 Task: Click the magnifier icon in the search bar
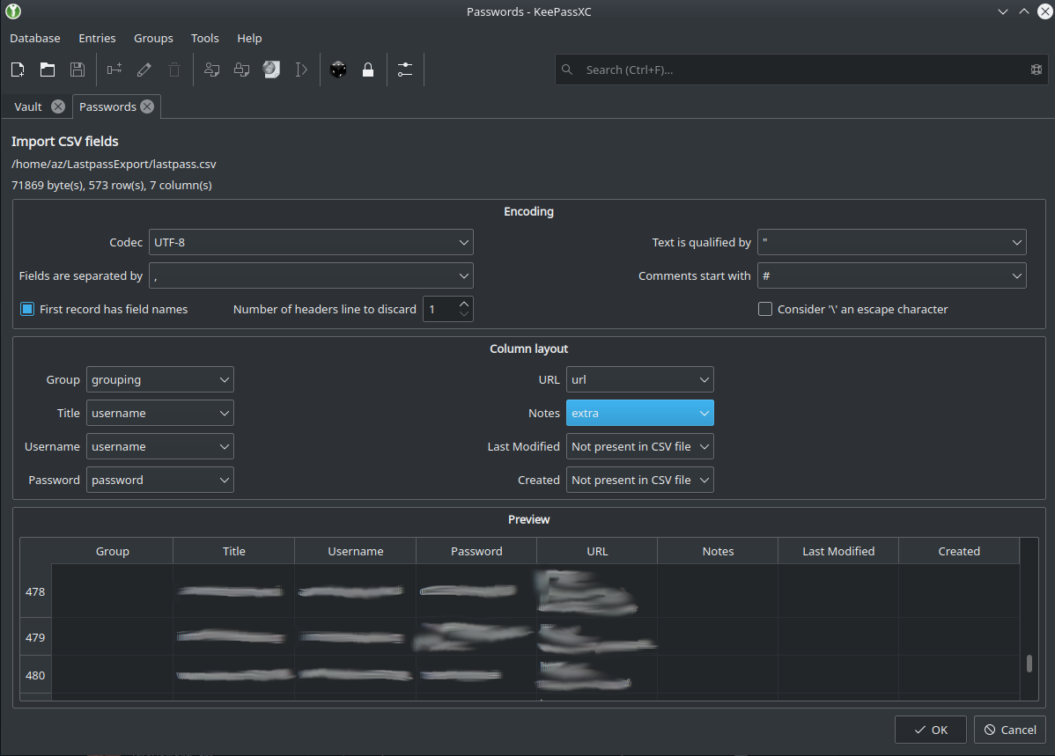pyautogui.click(x=567, y=70)
